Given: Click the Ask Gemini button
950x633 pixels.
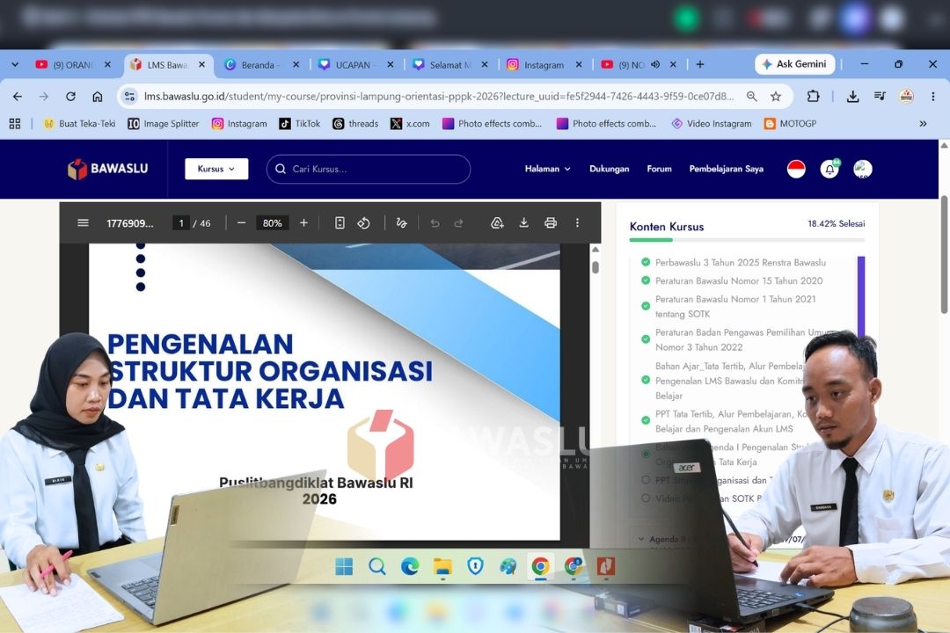Looking at the screenshot, I should [795, 64].
